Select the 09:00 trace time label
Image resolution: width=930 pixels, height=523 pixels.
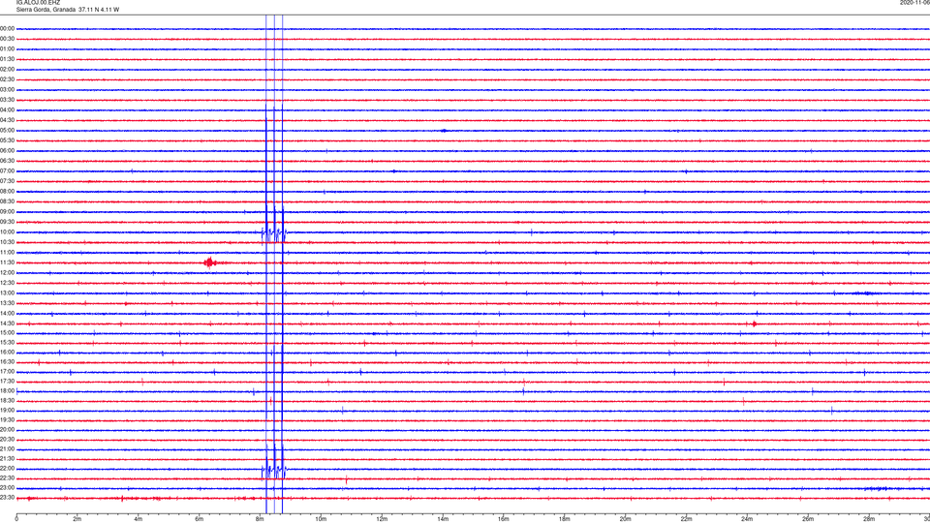click(x=7, y=212)
